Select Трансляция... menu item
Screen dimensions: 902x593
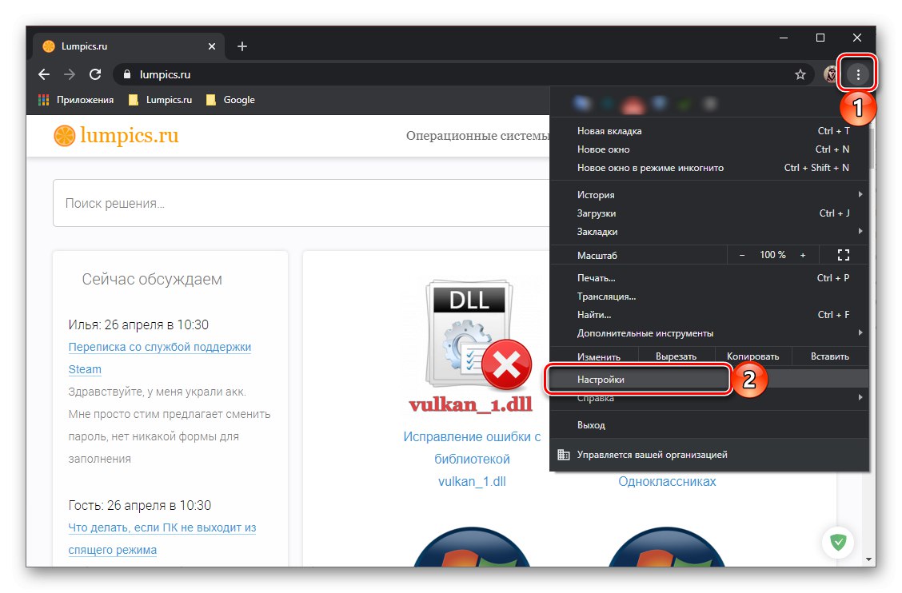pyautogui.click(x=709, y=296)
